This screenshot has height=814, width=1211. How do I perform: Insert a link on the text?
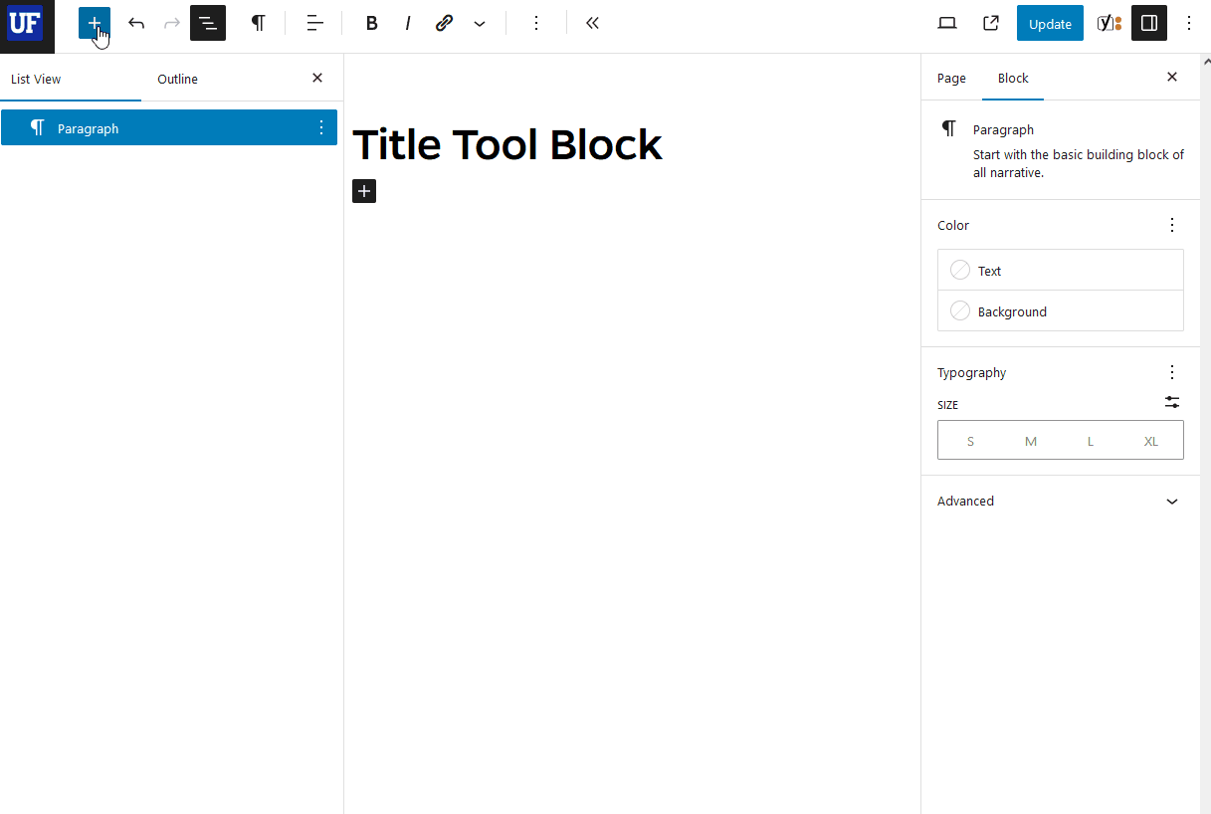(444, 23)
